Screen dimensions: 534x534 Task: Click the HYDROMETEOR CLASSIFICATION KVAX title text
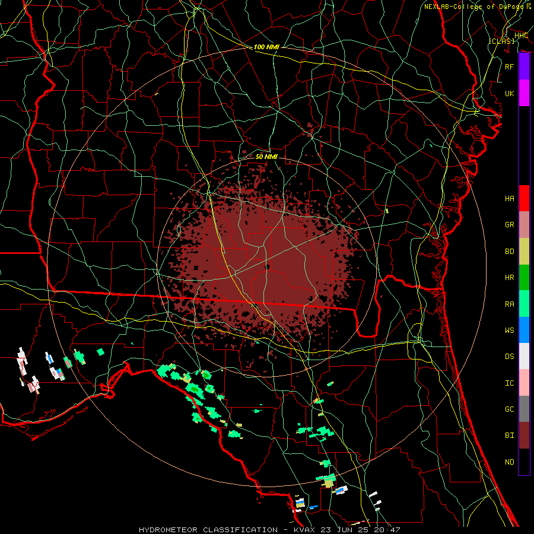tap(269, 530)
